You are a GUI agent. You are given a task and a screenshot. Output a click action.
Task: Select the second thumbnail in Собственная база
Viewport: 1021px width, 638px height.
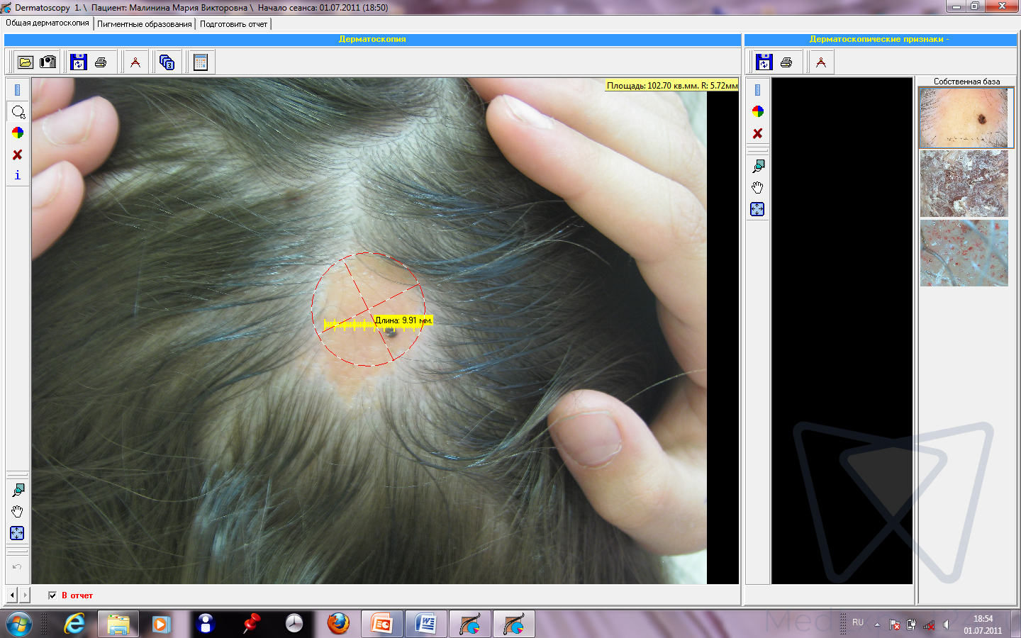(x=964, y=184)
